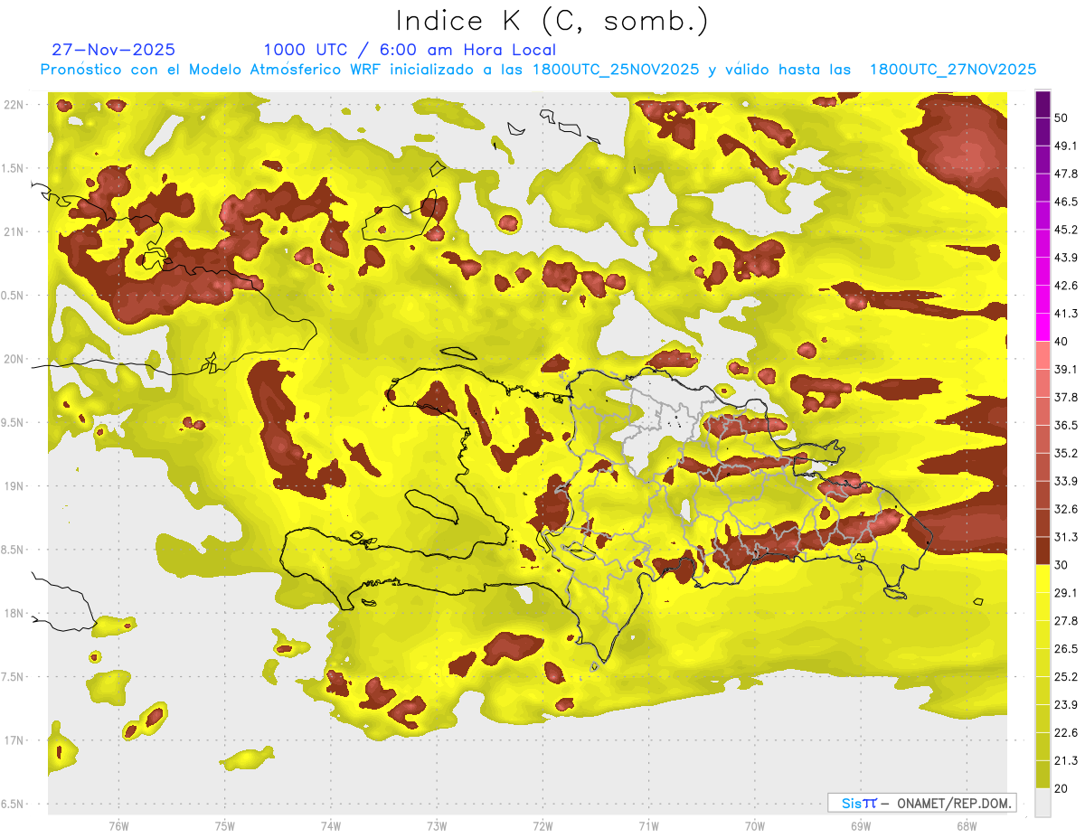Click the '20' value on the color scale
The image size is (1085, 838).
[1061, 789]
